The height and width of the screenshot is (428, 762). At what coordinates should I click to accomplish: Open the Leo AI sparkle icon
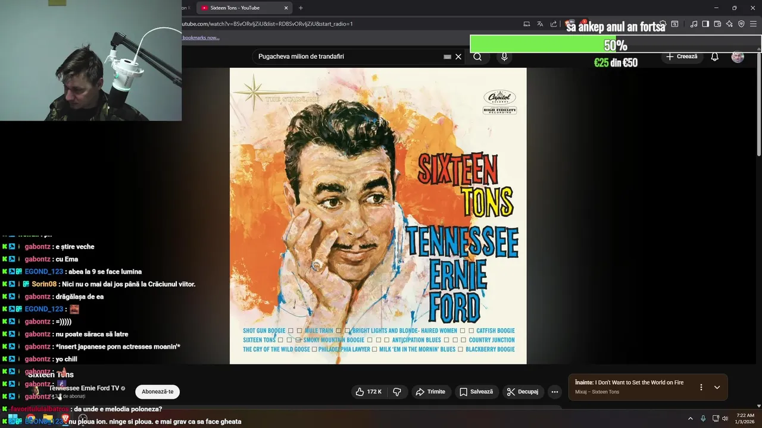click(x=729, y=24)
